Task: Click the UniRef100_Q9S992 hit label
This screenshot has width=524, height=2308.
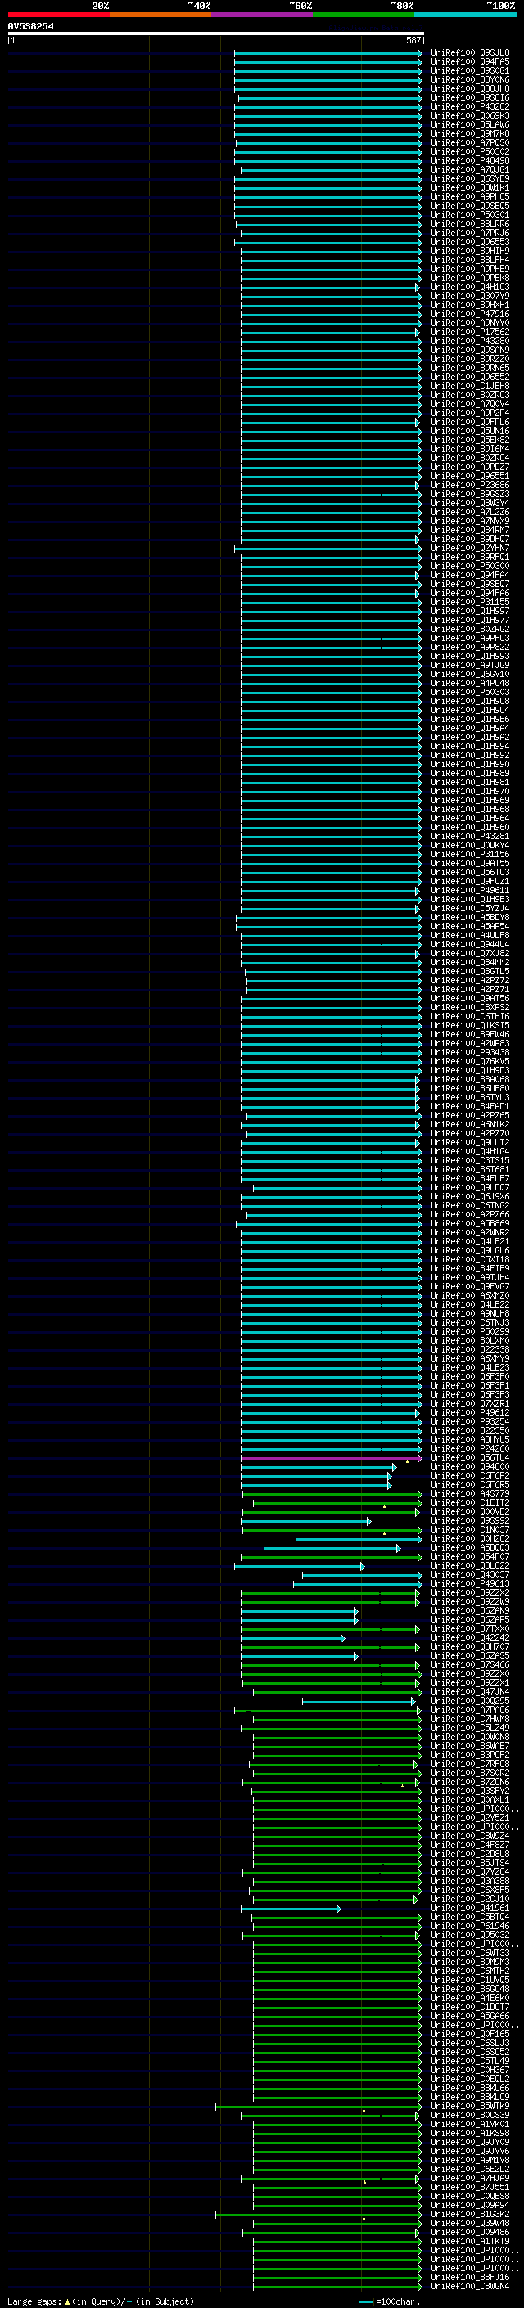Action: coord(470,1520)
